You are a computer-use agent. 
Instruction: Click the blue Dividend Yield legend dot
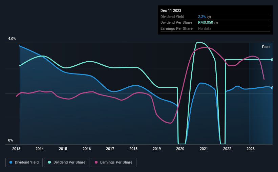pyautogui.click(x=11, y=162)
